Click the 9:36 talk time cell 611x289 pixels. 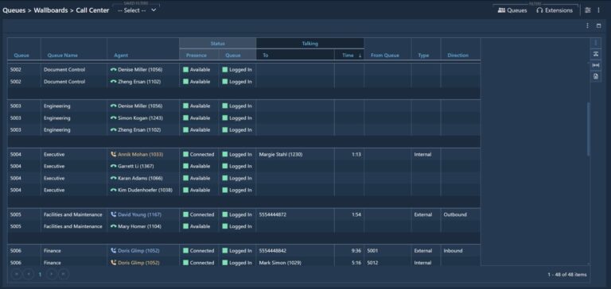[356, 251]
